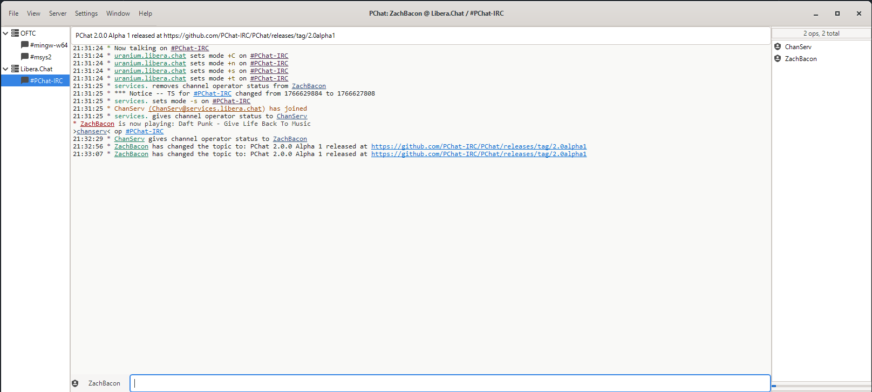872x392 pixels.
Task: Click ChanServ's user icon in the user list
Action: point(778,47)
